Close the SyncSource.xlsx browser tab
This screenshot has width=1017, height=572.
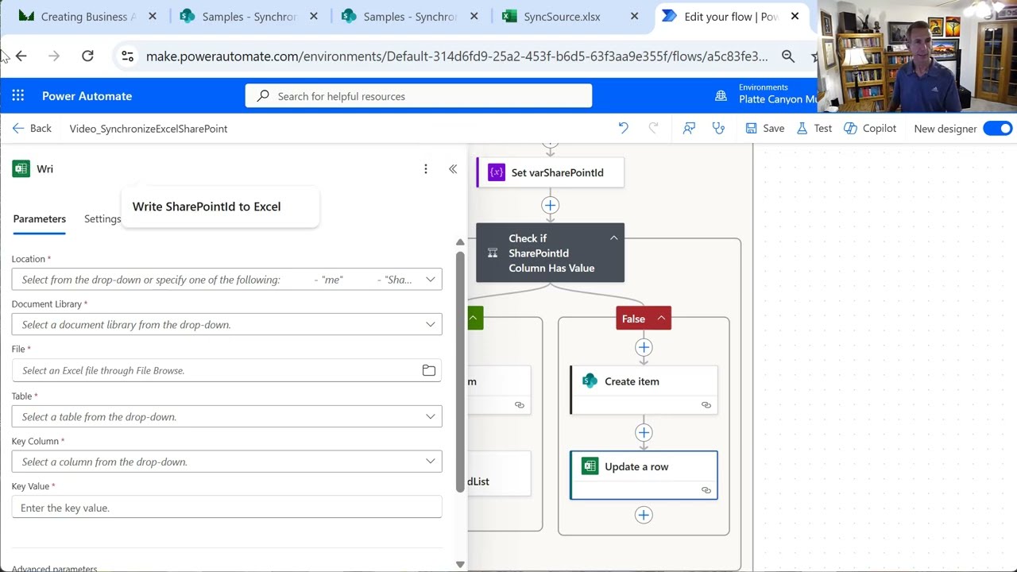click(634, 16)
